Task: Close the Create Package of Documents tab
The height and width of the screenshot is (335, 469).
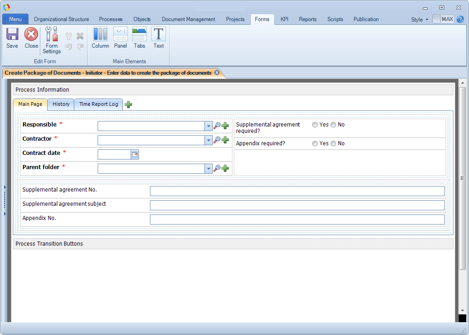Action: point(217,73)
